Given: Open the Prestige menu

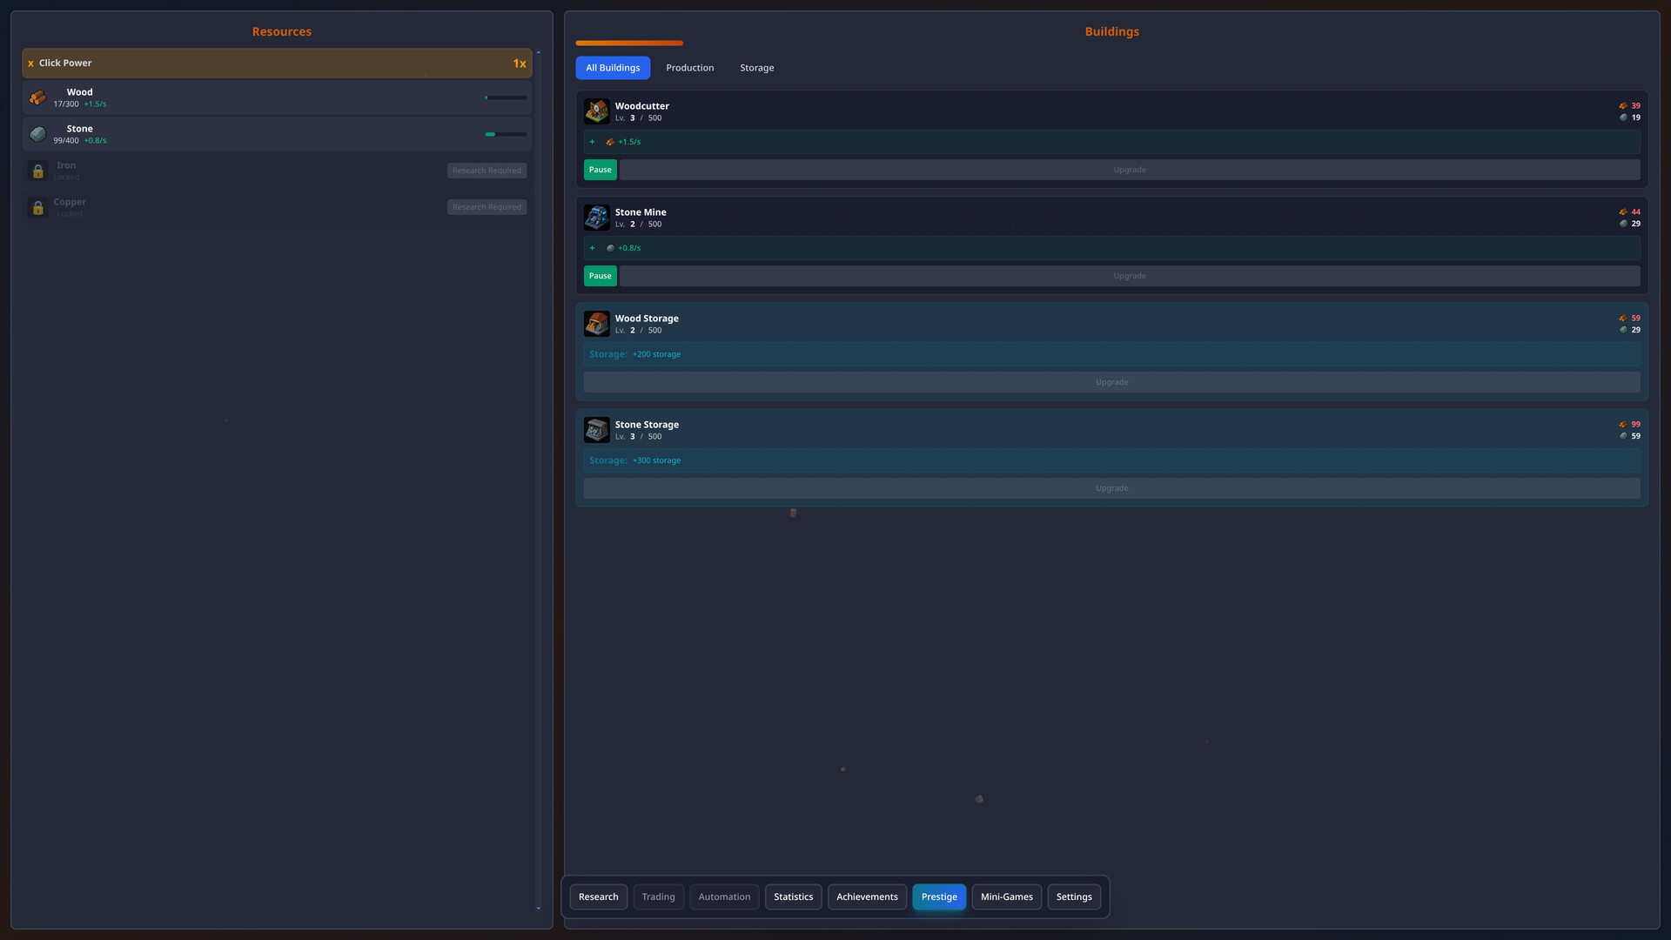Looking at the screenshot, I should (x=939, y=896).
